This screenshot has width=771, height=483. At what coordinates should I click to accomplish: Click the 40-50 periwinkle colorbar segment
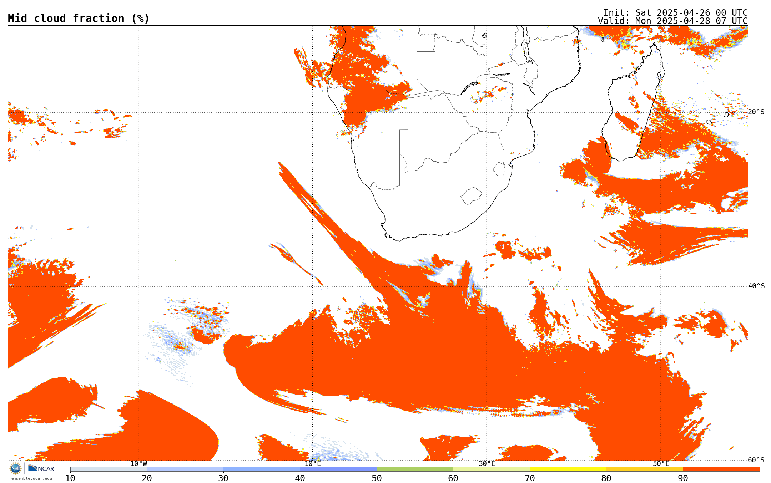pyautogui.click(x=338, y=469)
